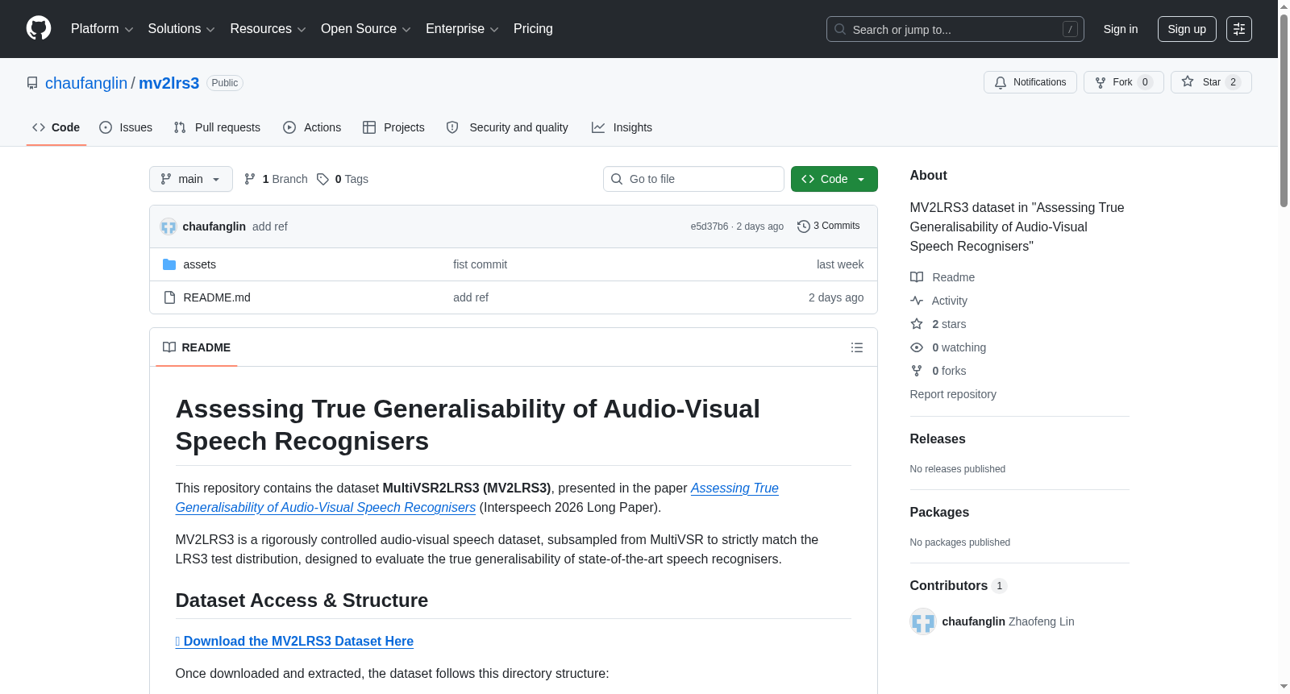This screenshot has height=694, width=1290.
Task: View the 0 Tags link
Action: pos(343,179)
